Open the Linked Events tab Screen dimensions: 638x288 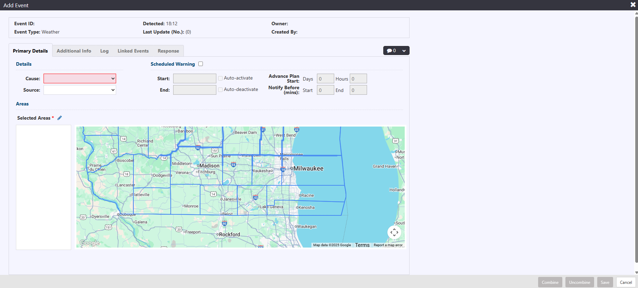coord(133,51)
